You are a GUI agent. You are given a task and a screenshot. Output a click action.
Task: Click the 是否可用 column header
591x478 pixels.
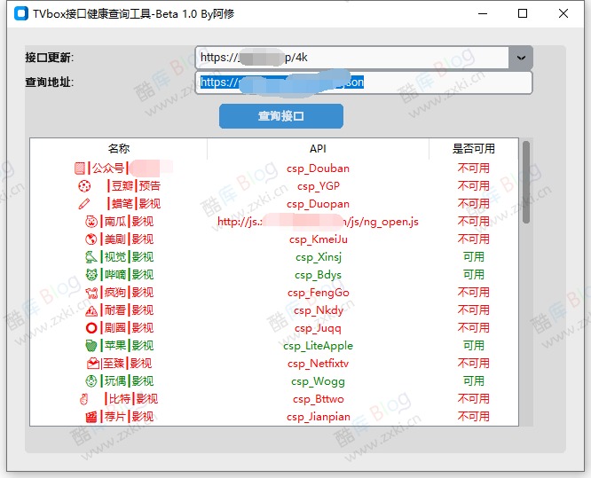474,149
